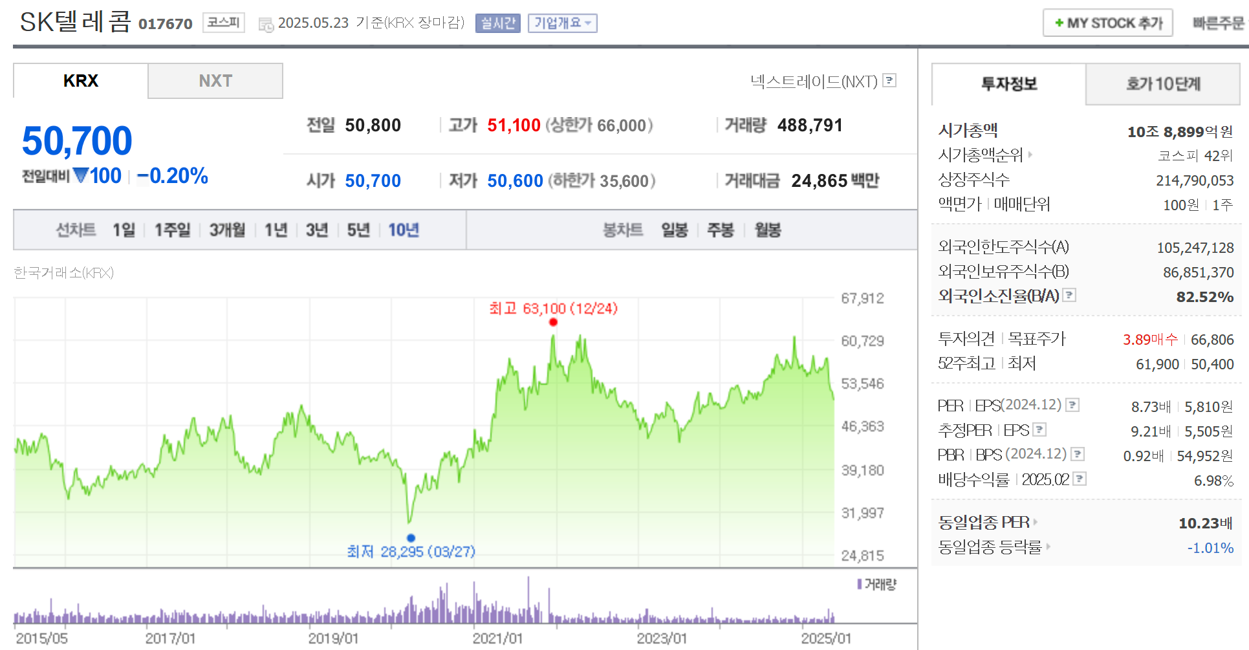Open the 빠른주문 link
Screen dimensions: 1249x650
(x=1219, y=23)
